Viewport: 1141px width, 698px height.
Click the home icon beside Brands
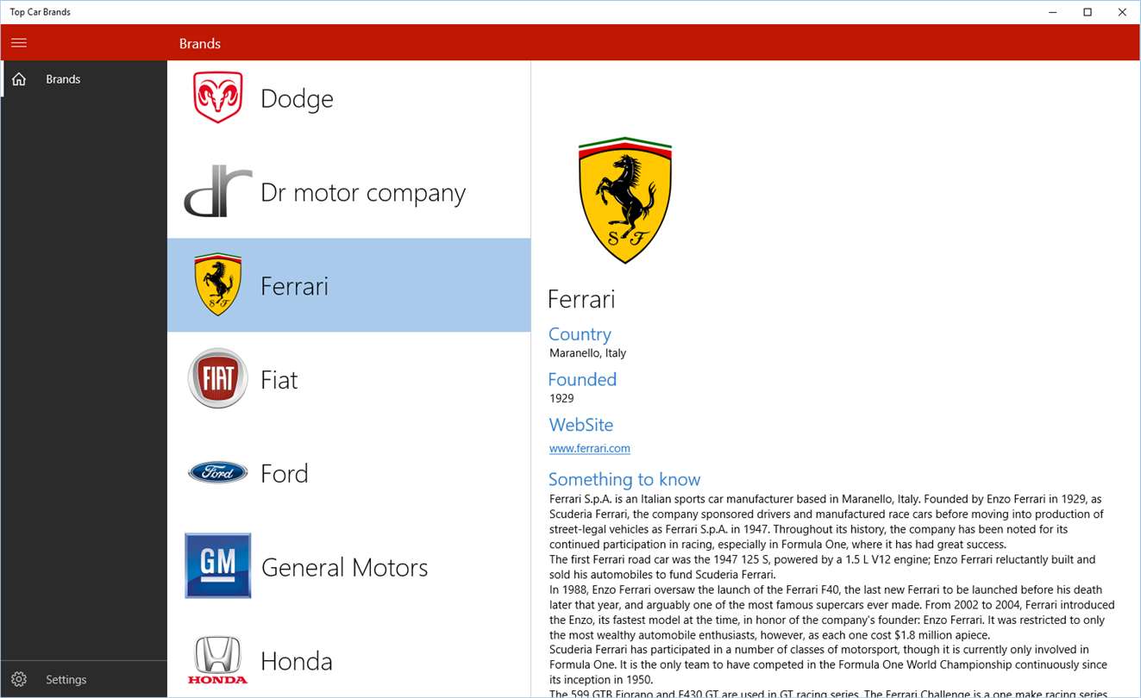(x=19, y=79)
